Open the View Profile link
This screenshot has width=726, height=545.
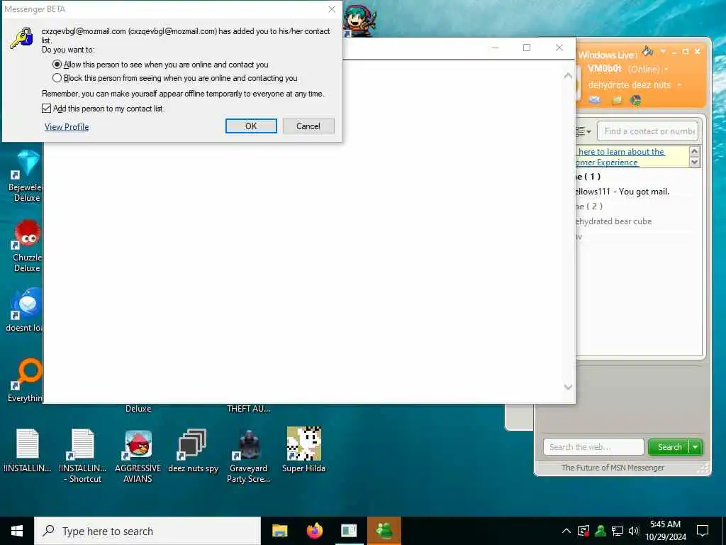tap(67, 126)
